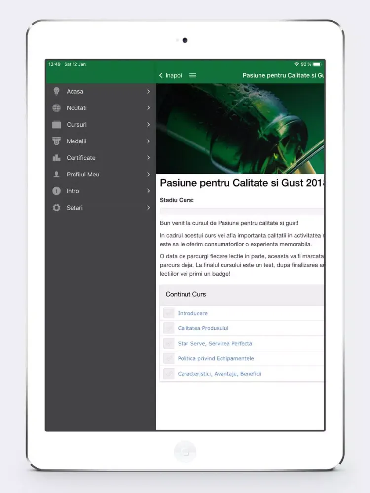Open the Acasa menu item
The width and height of the screenshot is (370, 493).
pos(101,91)
